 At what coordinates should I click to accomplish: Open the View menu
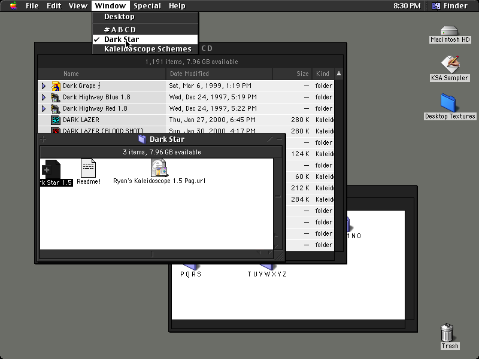pyautogui.click(x=78, y=6)
